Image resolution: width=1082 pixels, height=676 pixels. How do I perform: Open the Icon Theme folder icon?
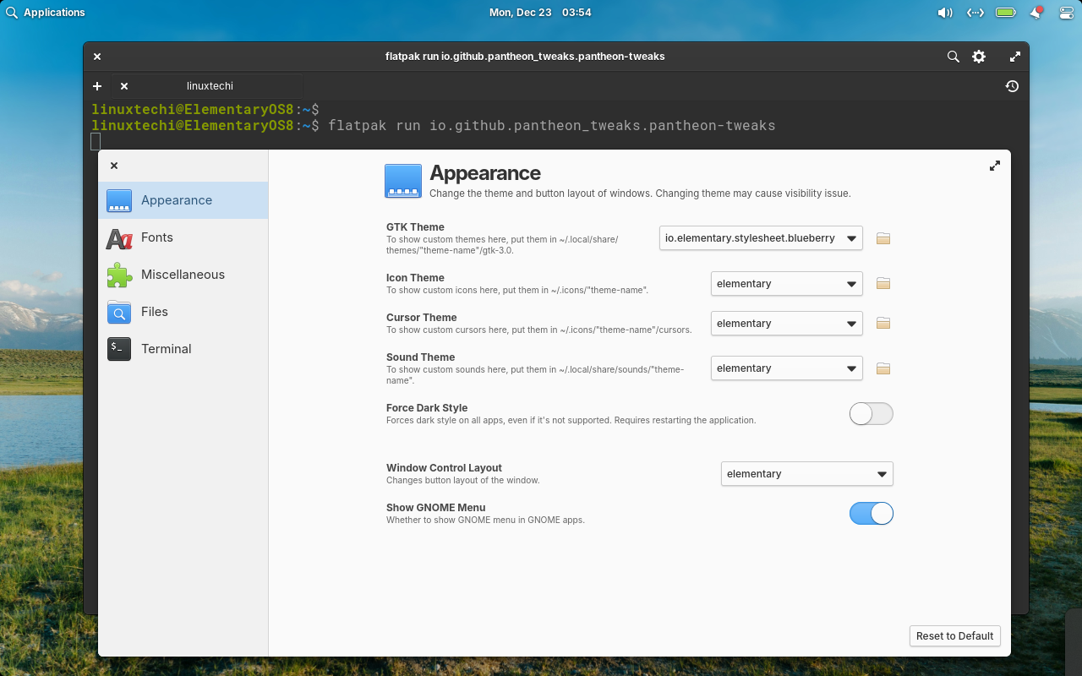tap(883, 283)
